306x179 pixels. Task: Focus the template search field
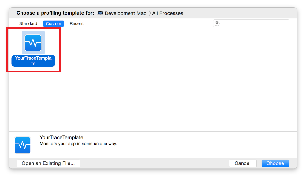[254, 23]
